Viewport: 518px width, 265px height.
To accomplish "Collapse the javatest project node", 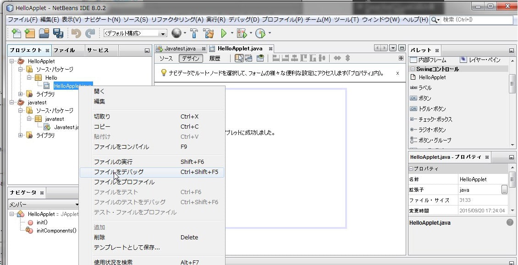I will [x=12, y=103].
